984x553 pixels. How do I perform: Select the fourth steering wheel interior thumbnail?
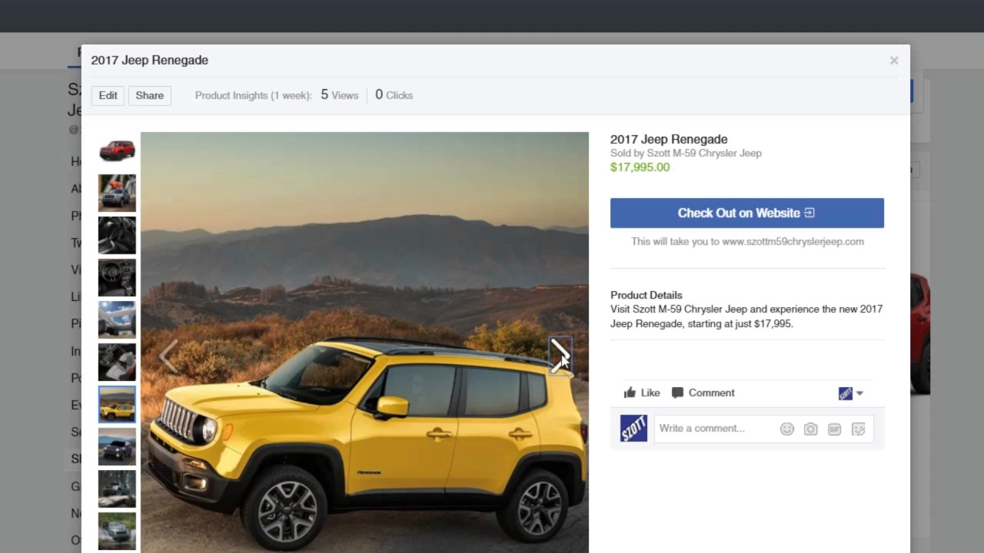pyautogui.click(x=117, y=277)
